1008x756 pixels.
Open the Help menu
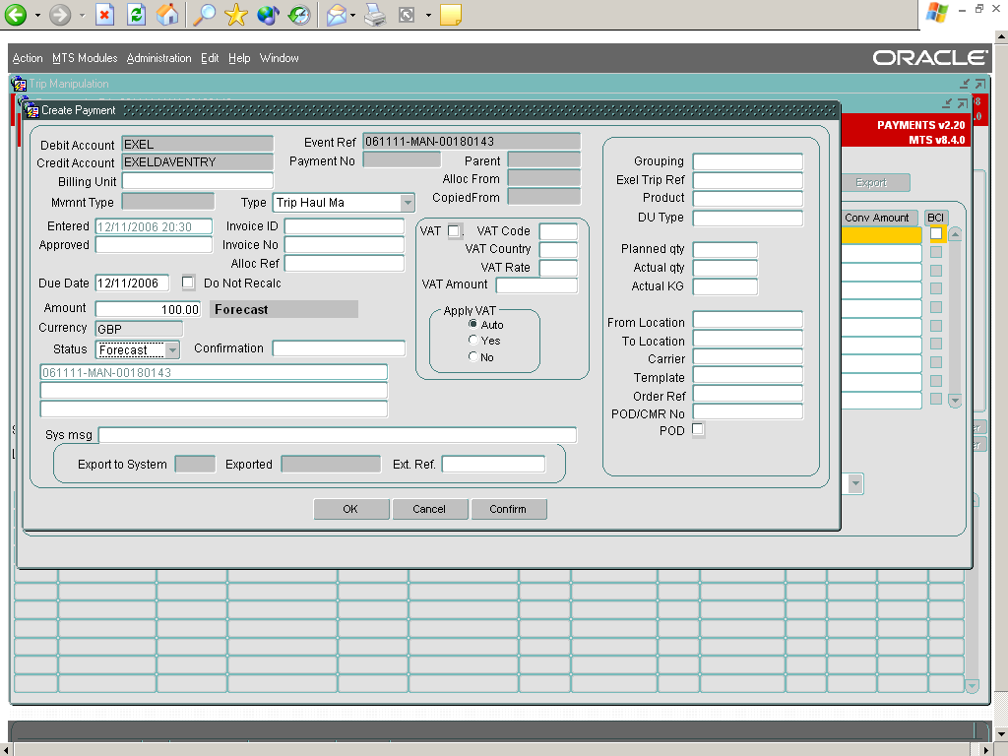(x=239, y=58)
